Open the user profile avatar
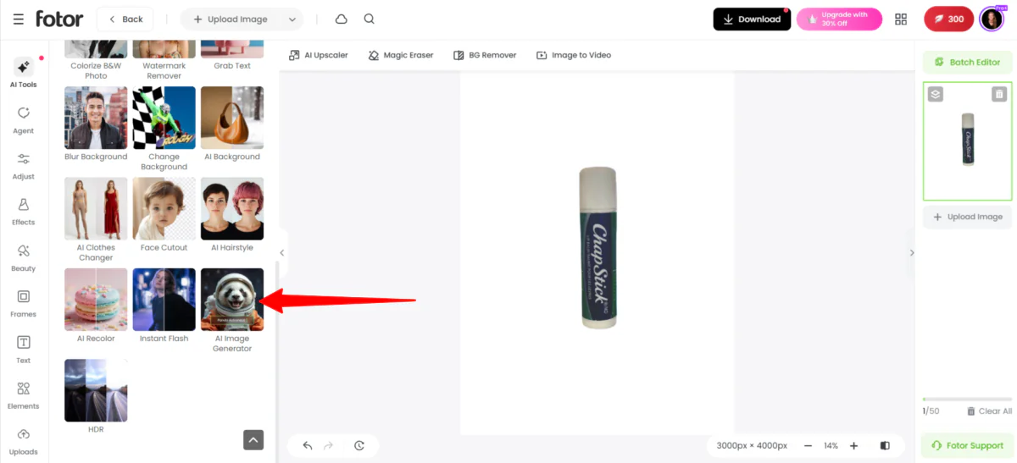The width and height of the screenshot is (1017, 463). pos(992,19)
